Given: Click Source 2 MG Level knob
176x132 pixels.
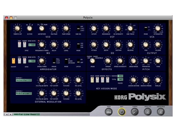Looking at the screenshot, I should click(x=78, y=94).
